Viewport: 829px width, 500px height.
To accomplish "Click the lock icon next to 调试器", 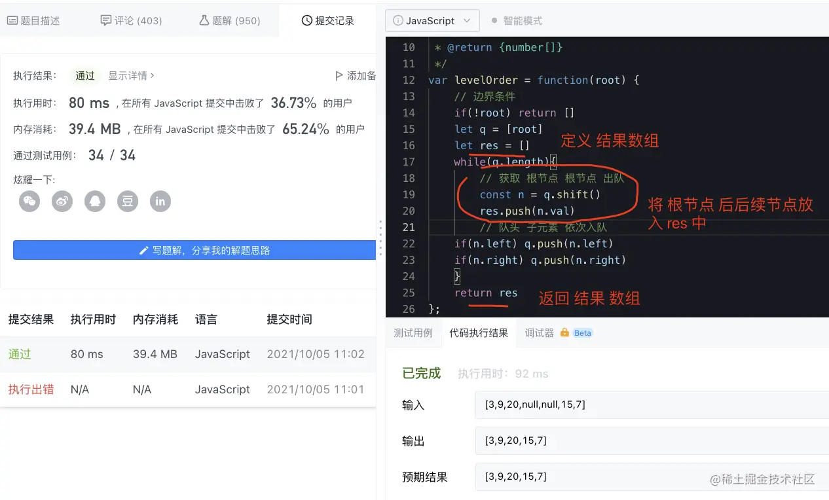I will pyautogui.click(x=564, y=332).
